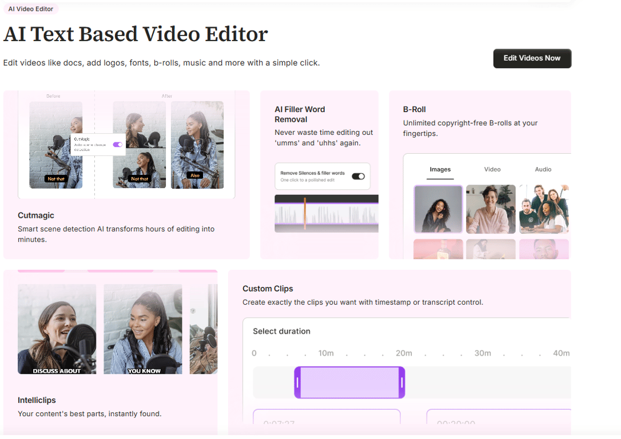621x439 pixels.
Task: Select the group of people B-roll image
Action: tap(544, 209)
